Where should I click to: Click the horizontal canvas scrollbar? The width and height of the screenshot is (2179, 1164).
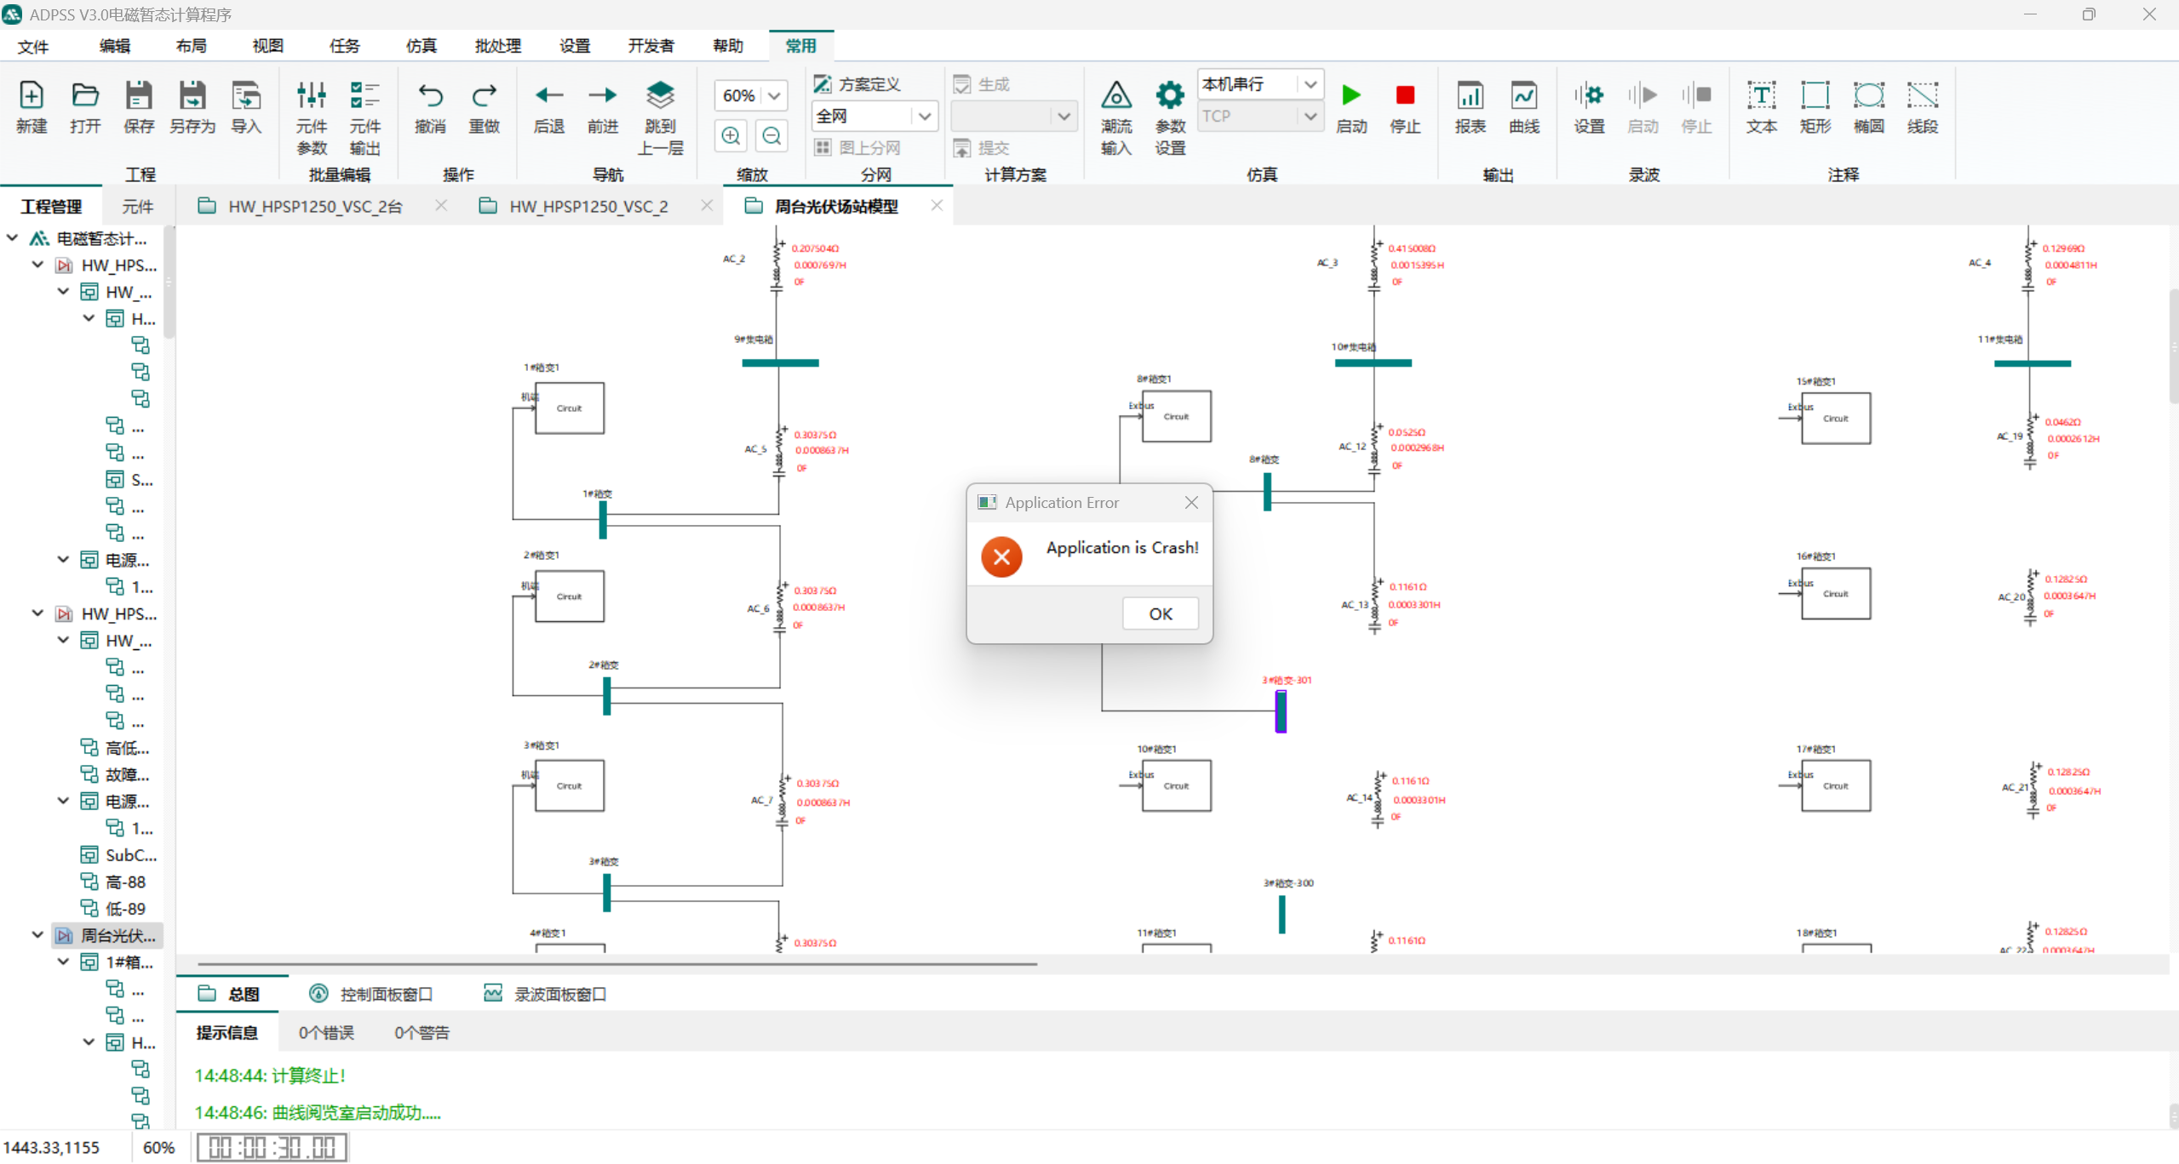tap(616, 964)
